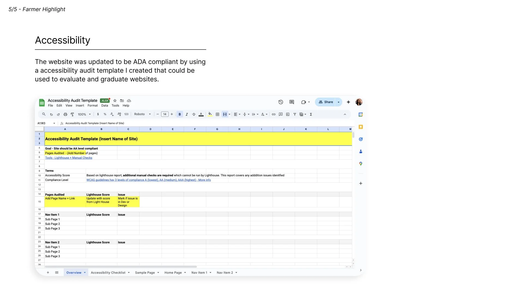Screen dimensions: 523x294
Task: Toggle strikethrough formatting
Action: tap(194, 114)
